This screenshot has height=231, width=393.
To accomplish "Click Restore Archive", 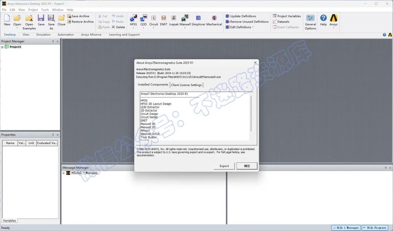I will (80, 22).
